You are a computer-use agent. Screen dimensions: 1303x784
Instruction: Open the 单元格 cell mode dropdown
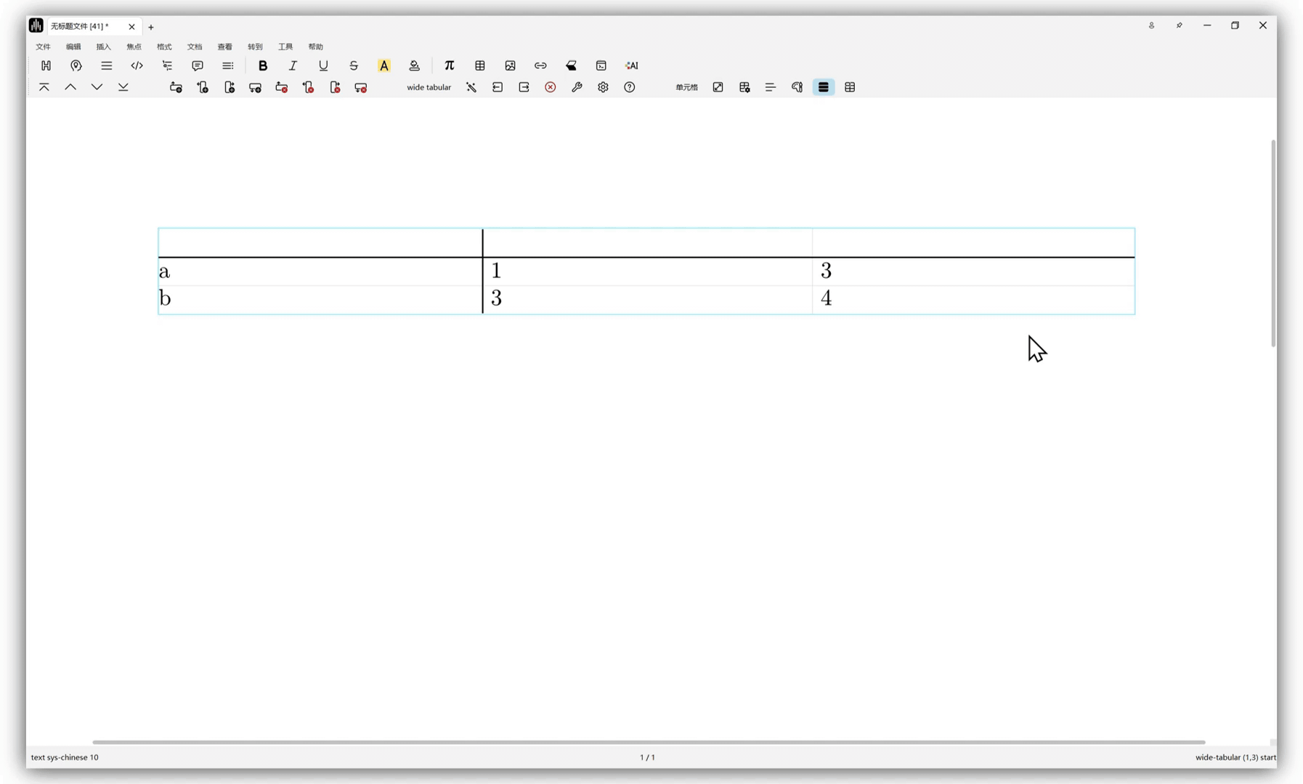686,87
